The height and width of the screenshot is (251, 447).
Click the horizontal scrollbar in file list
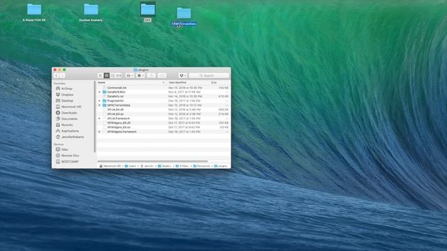pyautogui.click(x=152, y=161)
